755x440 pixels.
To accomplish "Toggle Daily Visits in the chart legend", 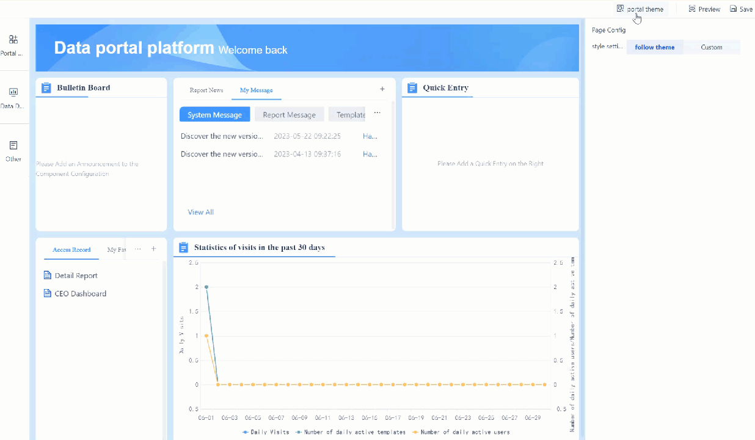I will point(265,431).
